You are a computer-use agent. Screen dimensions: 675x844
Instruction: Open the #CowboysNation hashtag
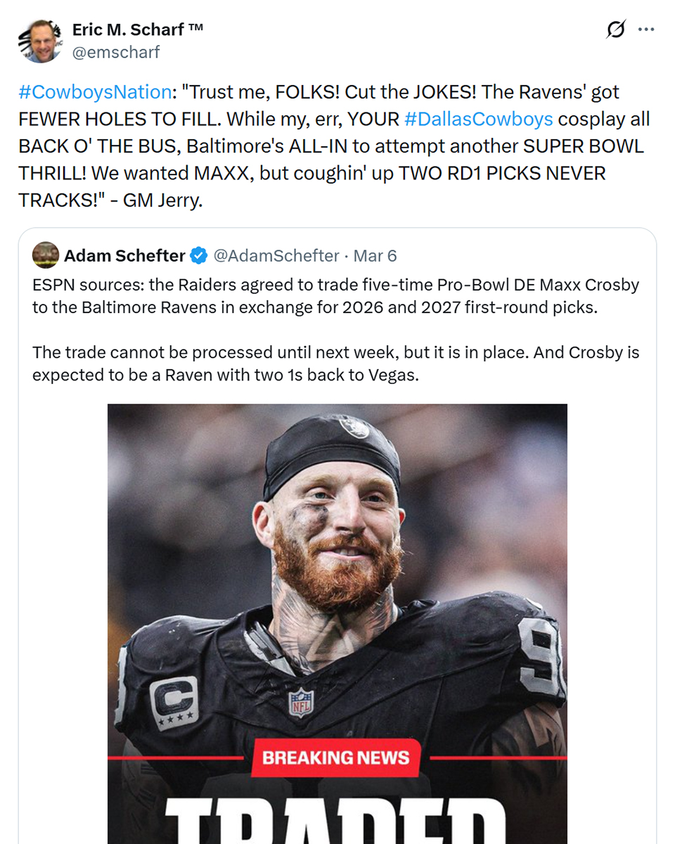point(94,93)
